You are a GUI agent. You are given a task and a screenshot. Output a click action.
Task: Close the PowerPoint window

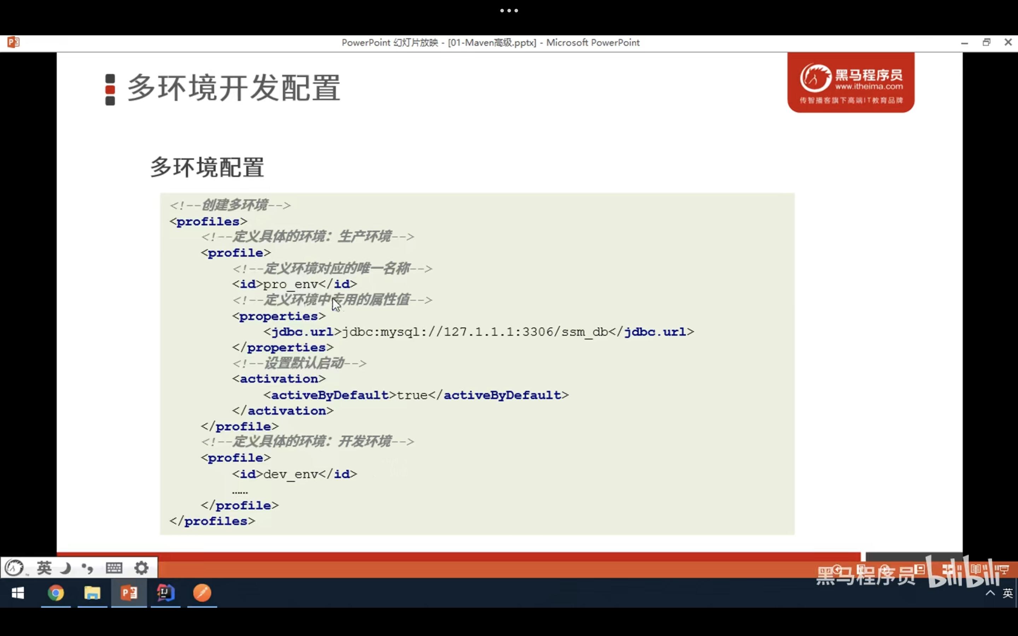[1008, 42]
